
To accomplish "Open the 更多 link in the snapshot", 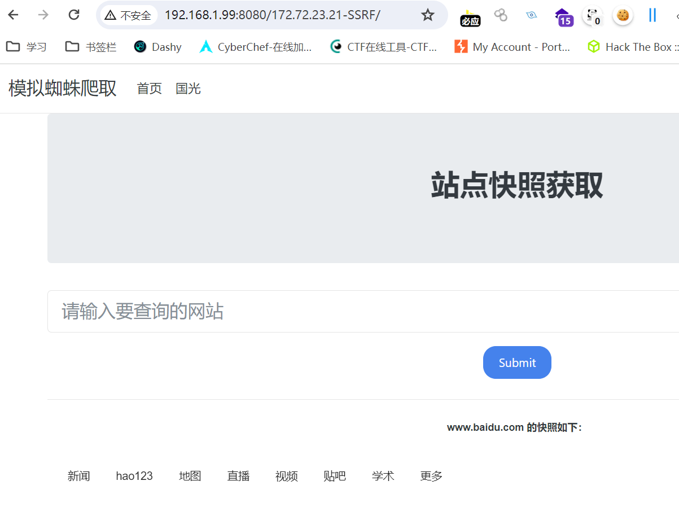I will [431, 476].
